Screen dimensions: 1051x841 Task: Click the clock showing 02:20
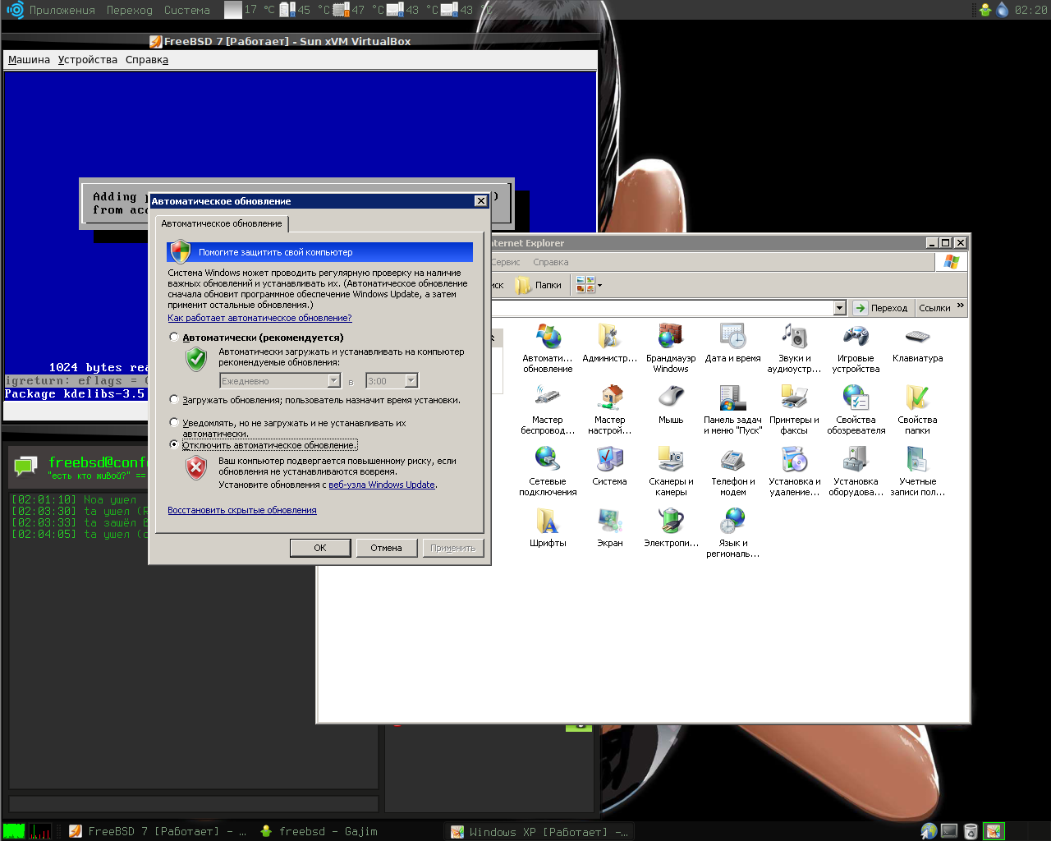pos(1030,10)
